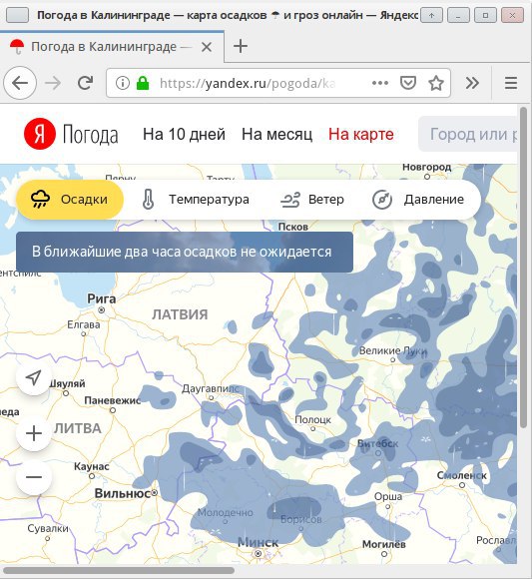
Task: Click the browser forward arrow
Action: (x=53, y=83)
